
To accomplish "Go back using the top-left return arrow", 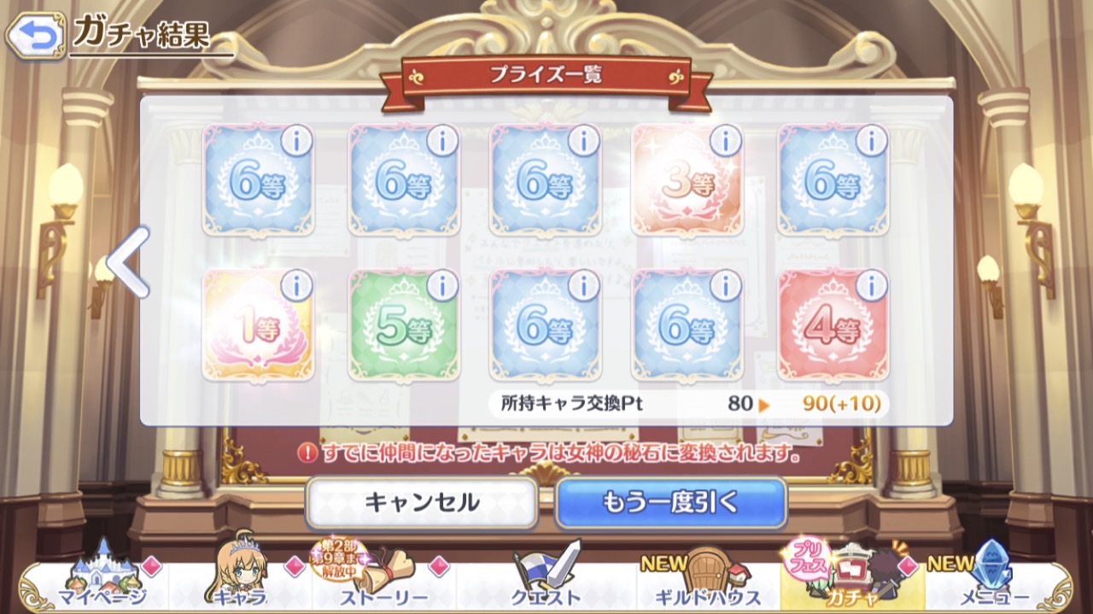I will pyautogui.click(x=35, y=36).
